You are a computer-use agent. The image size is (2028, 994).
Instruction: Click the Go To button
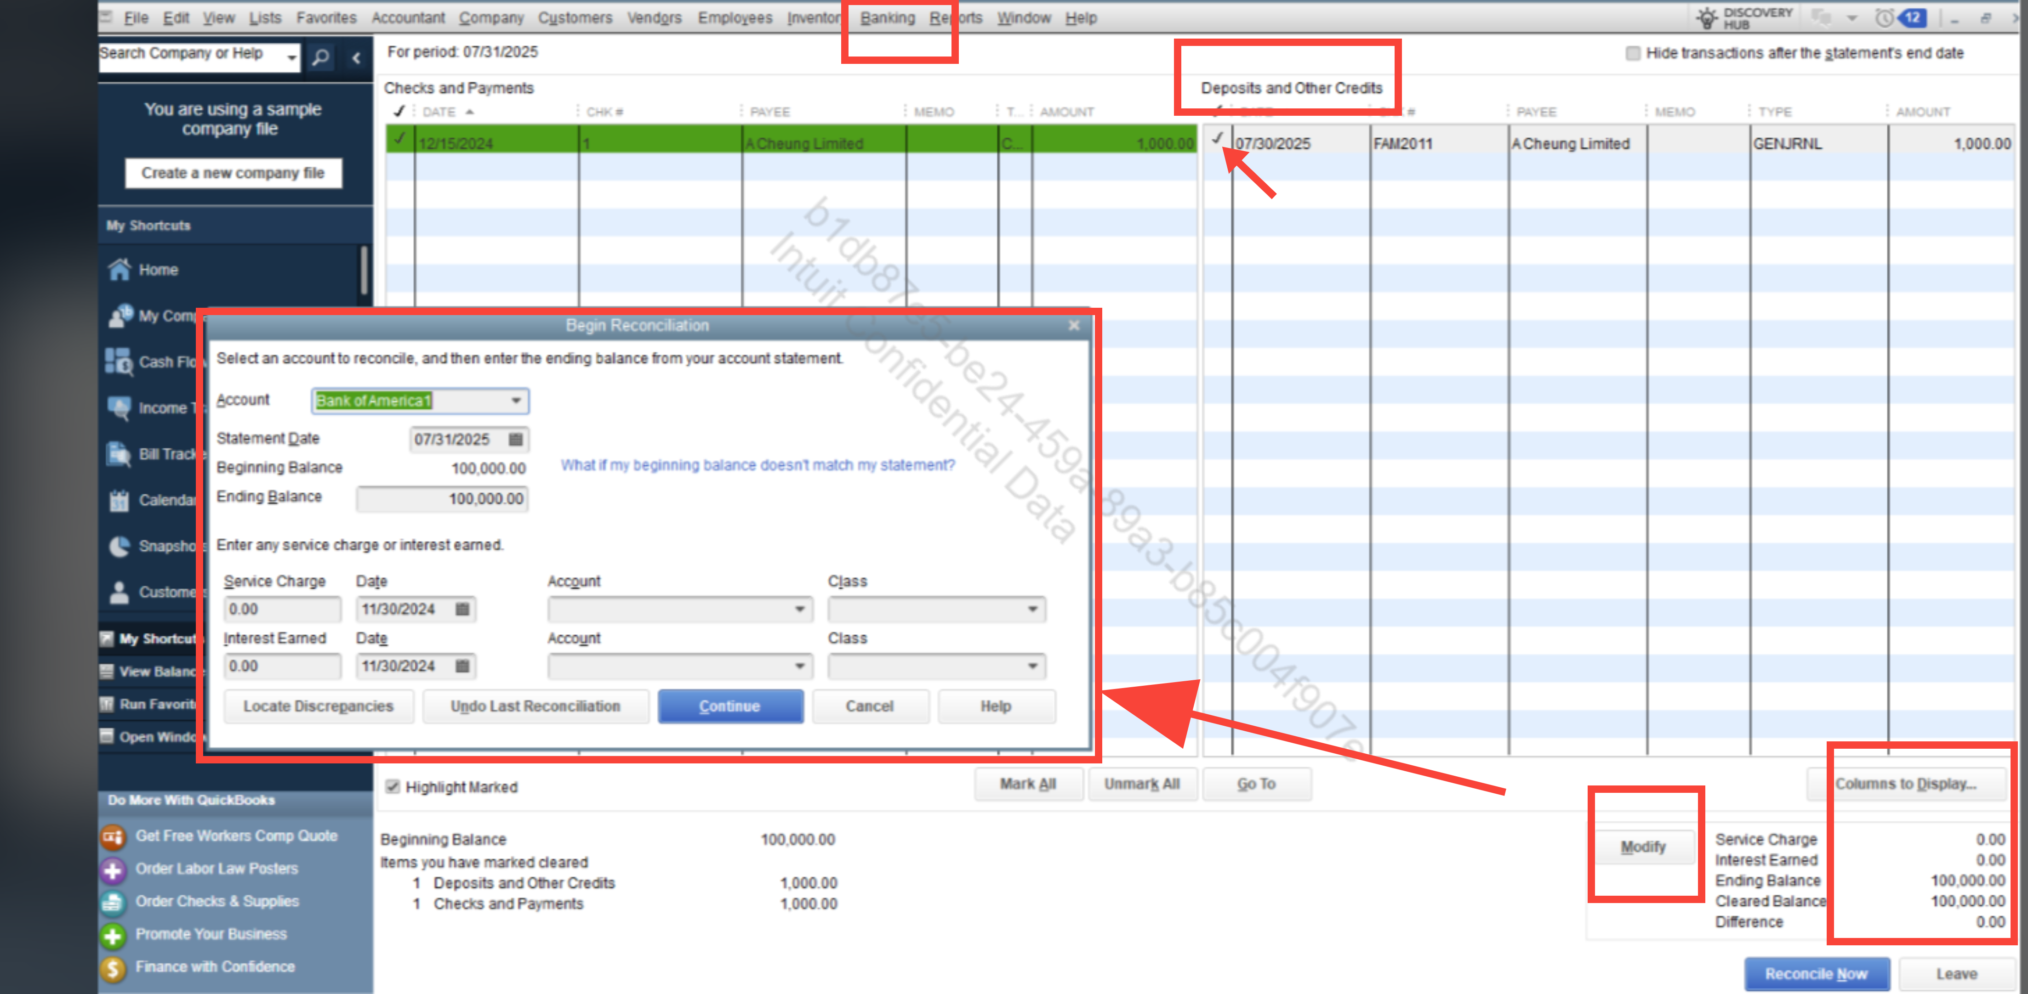[x=1257, y=784]
